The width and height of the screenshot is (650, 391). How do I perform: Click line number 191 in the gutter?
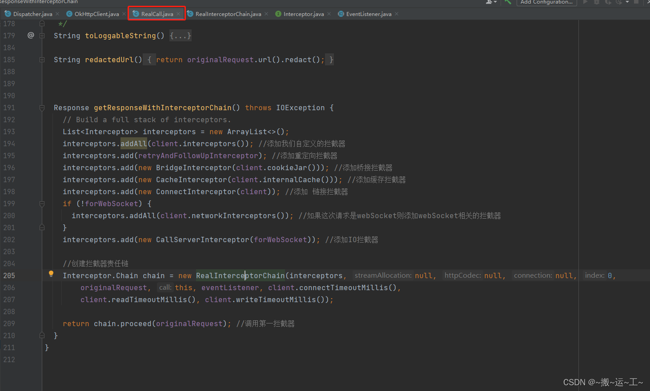tap(9, 108)
